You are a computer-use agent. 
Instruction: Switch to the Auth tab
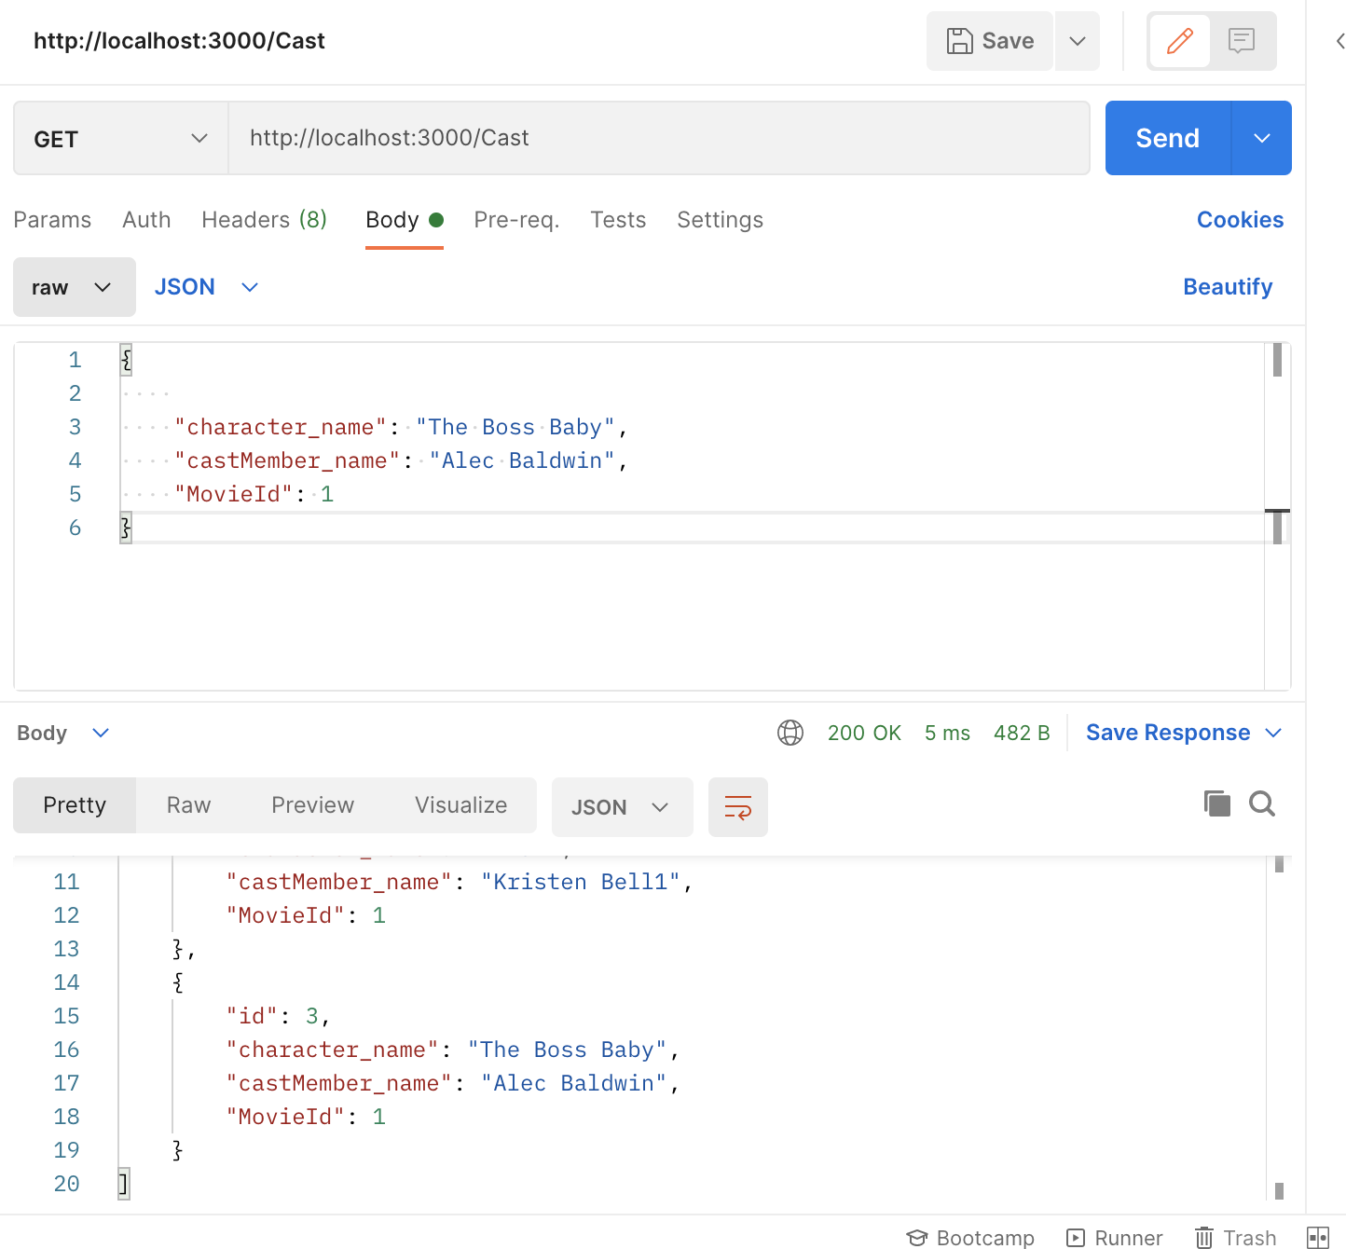click(146, 220)
